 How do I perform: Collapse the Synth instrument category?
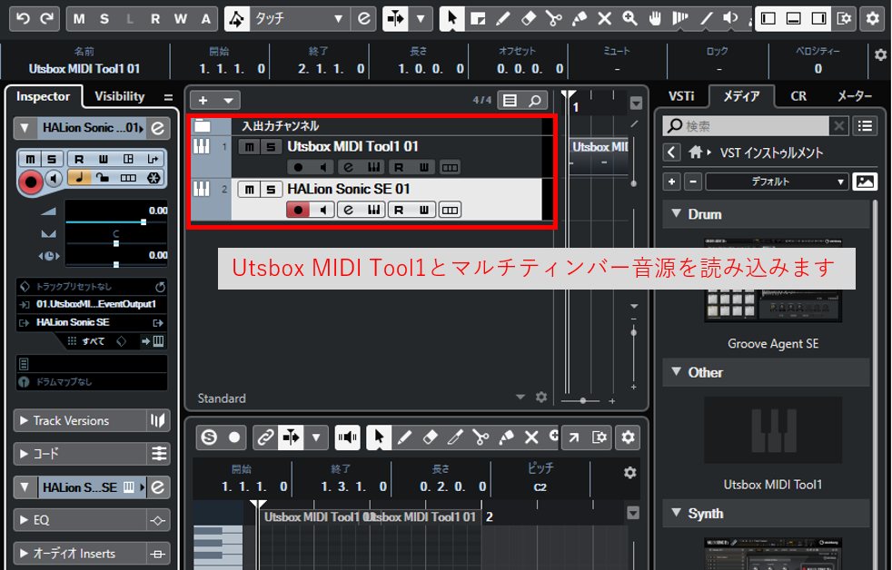[x=677, y=513]
